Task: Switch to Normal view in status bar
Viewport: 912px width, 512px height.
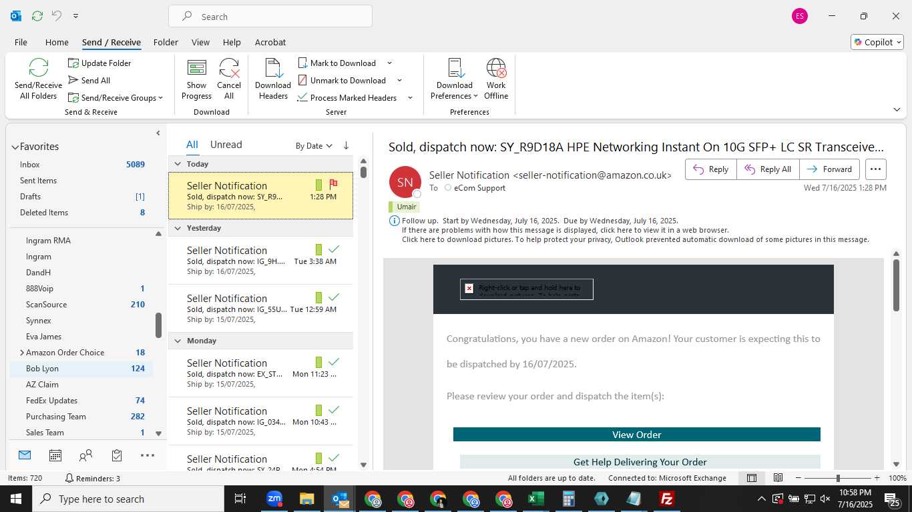Action: (x=752, y=478)
